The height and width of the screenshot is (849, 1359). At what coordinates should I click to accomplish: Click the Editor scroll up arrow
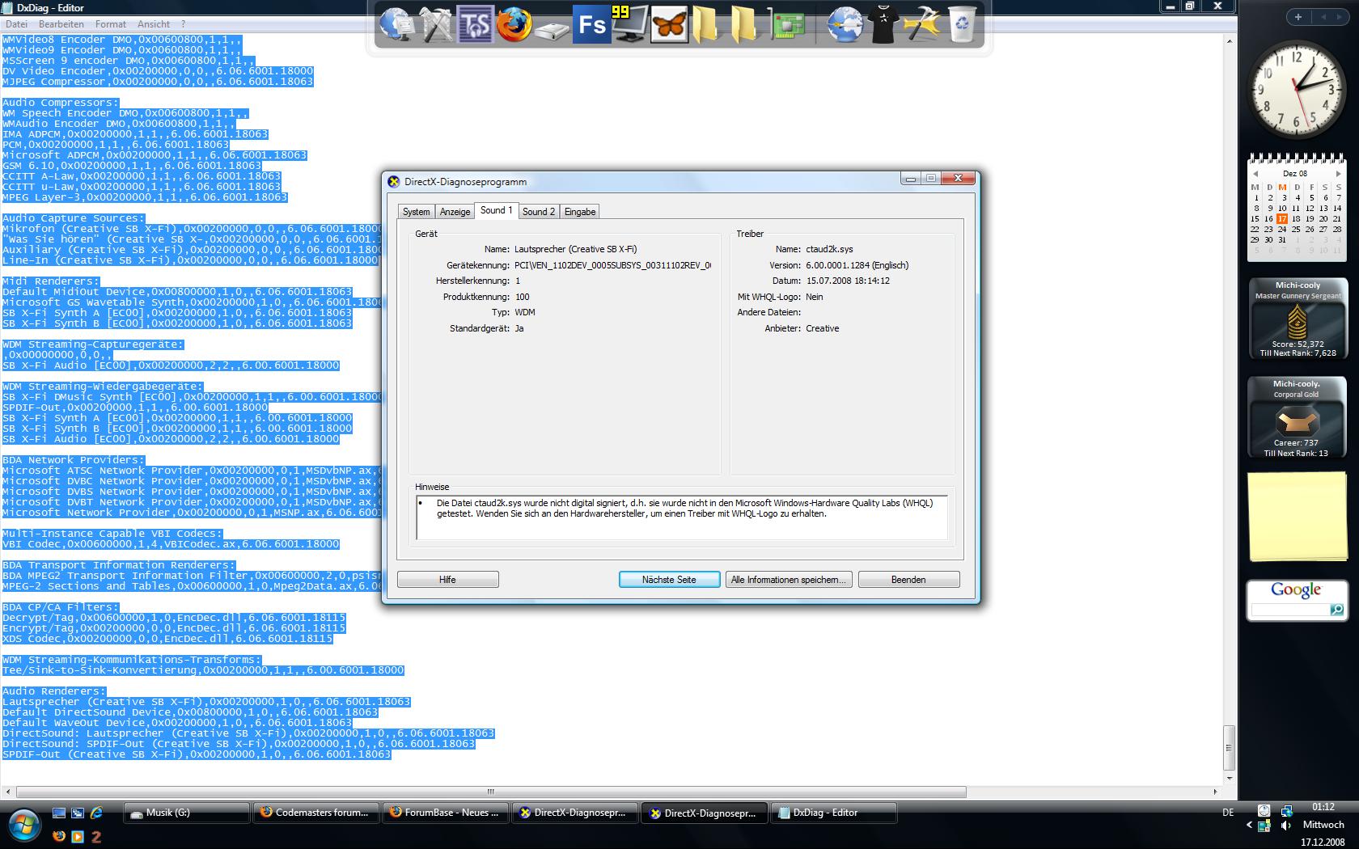coord(1230,40)
